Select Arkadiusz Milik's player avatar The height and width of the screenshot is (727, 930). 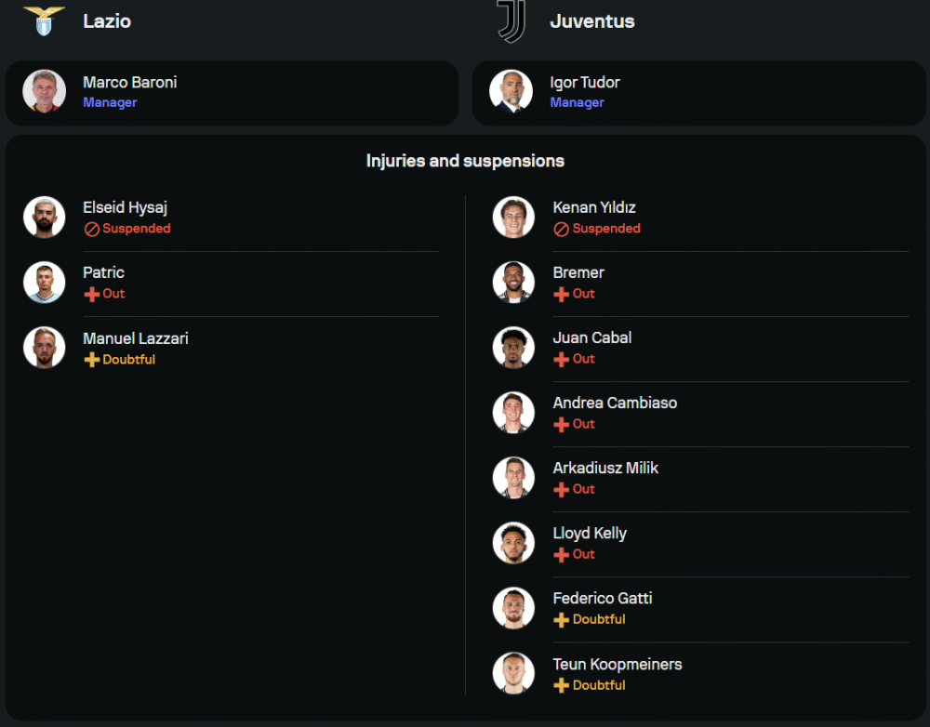tap(513, 477)
